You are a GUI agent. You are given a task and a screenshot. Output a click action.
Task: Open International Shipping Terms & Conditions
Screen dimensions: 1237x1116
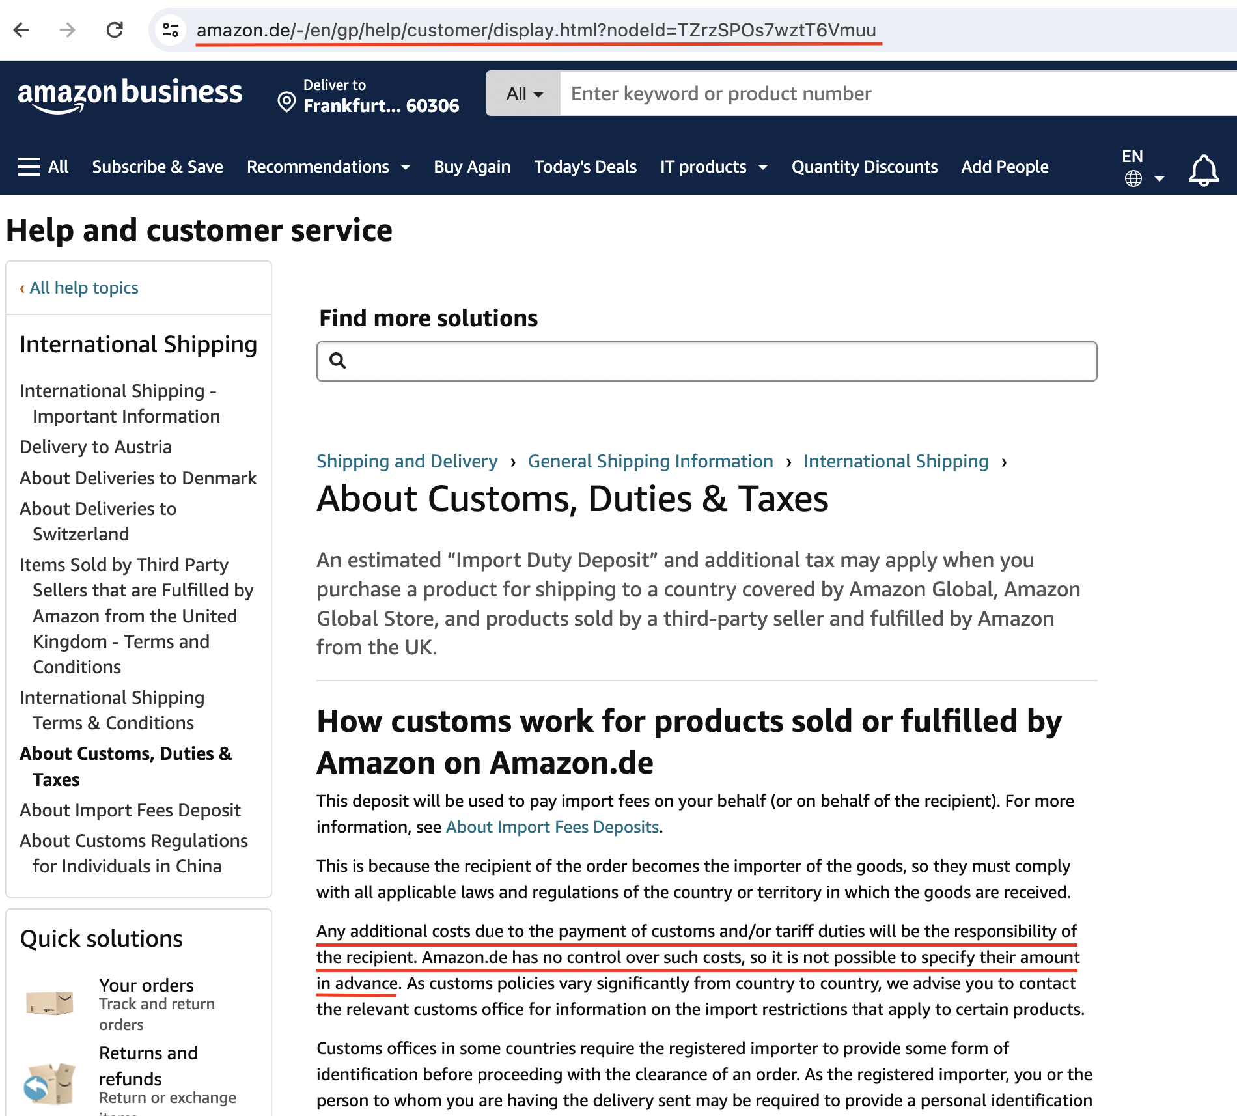[x=112, y=710]
